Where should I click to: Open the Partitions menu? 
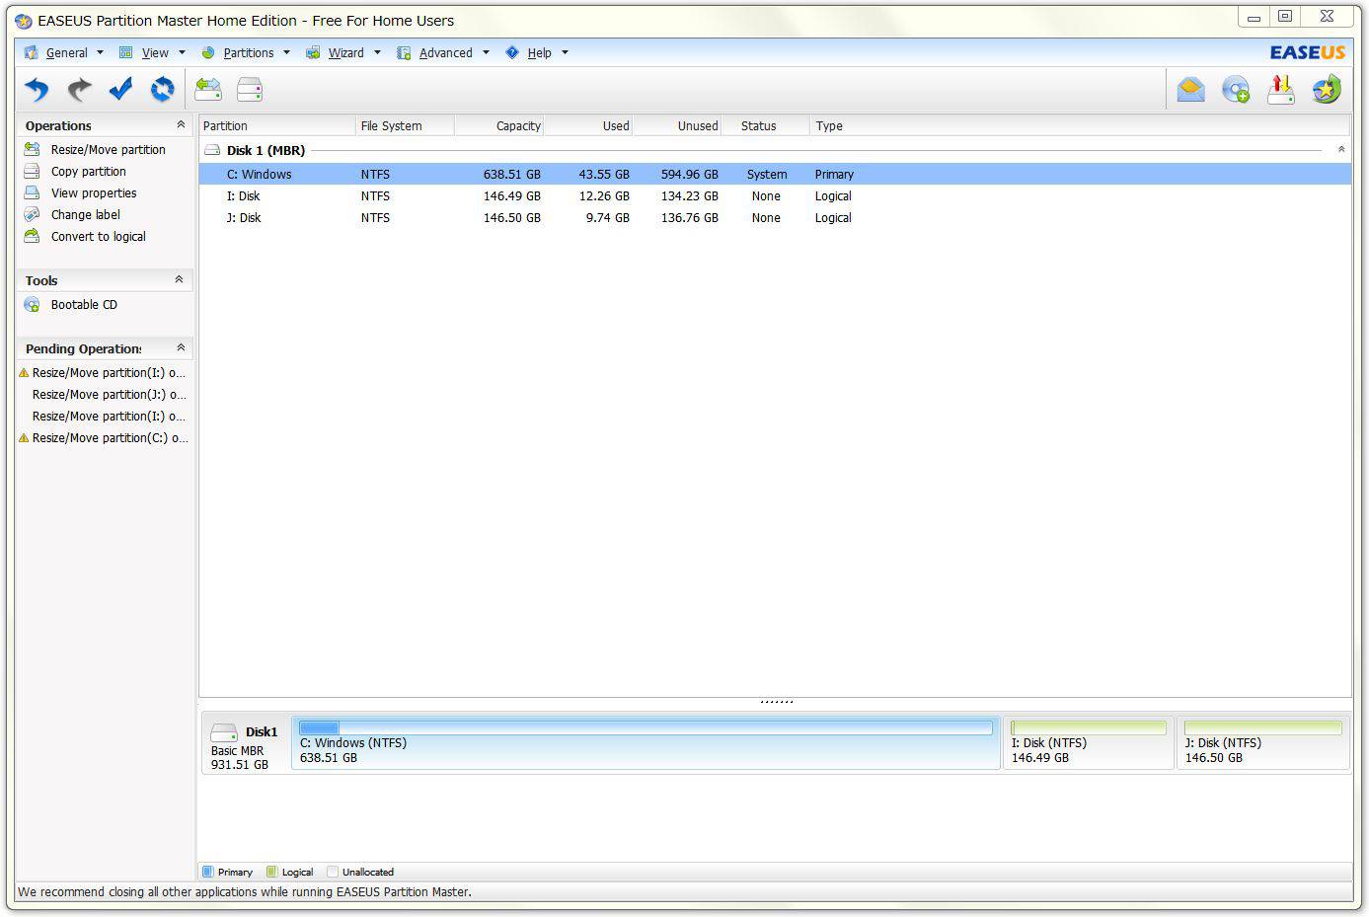pos(248,52)
